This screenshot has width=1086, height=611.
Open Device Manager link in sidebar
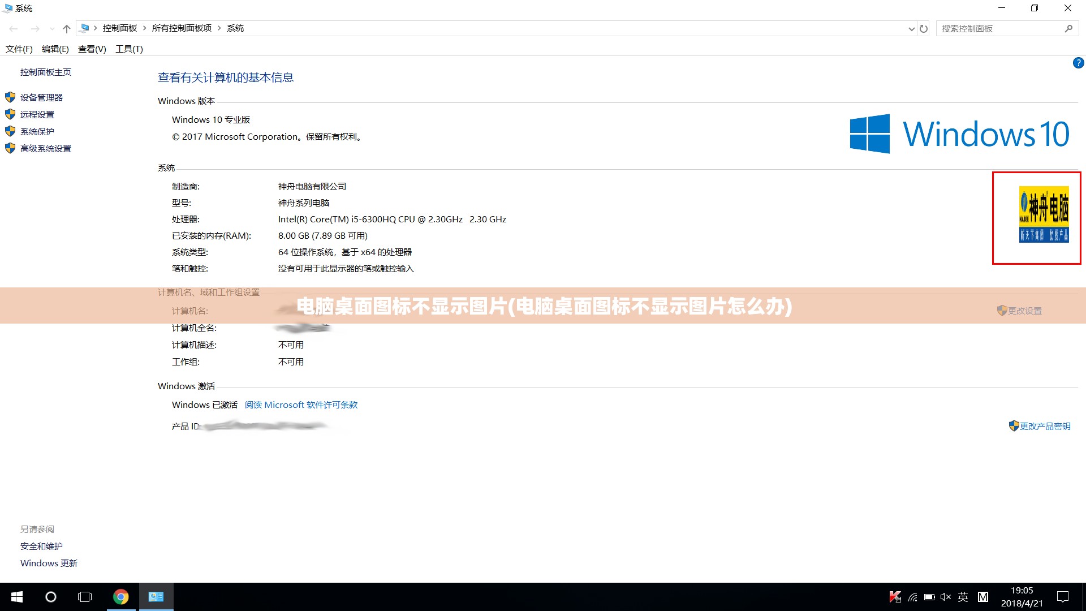[41, 97]
